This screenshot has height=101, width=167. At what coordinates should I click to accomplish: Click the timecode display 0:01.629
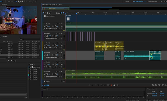pyautogui.click(x=46, y=85)
